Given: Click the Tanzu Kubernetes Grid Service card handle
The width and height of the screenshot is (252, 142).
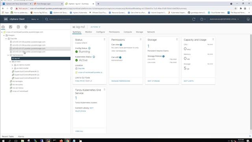Looking at the screenshot, I should pos(104,90).
